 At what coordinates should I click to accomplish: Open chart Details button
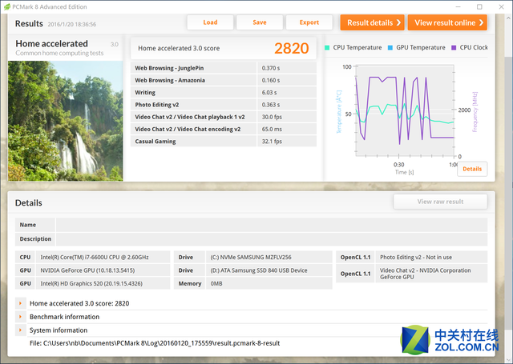[472, 169]
